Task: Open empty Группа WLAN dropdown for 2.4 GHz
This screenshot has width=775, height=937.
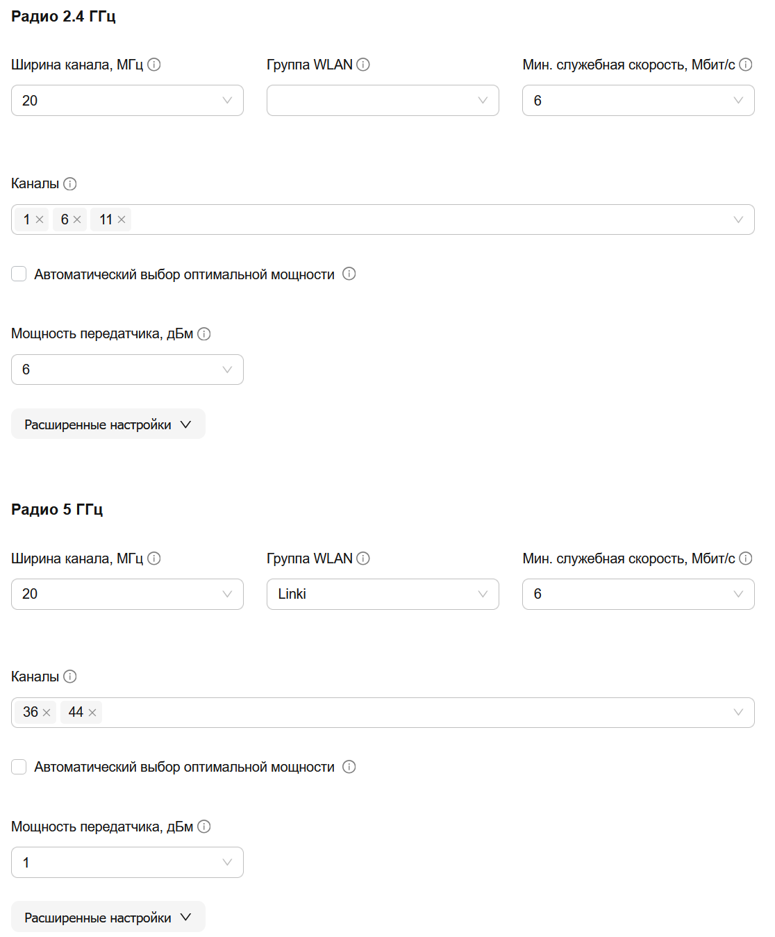Action: tap(383, 101)
